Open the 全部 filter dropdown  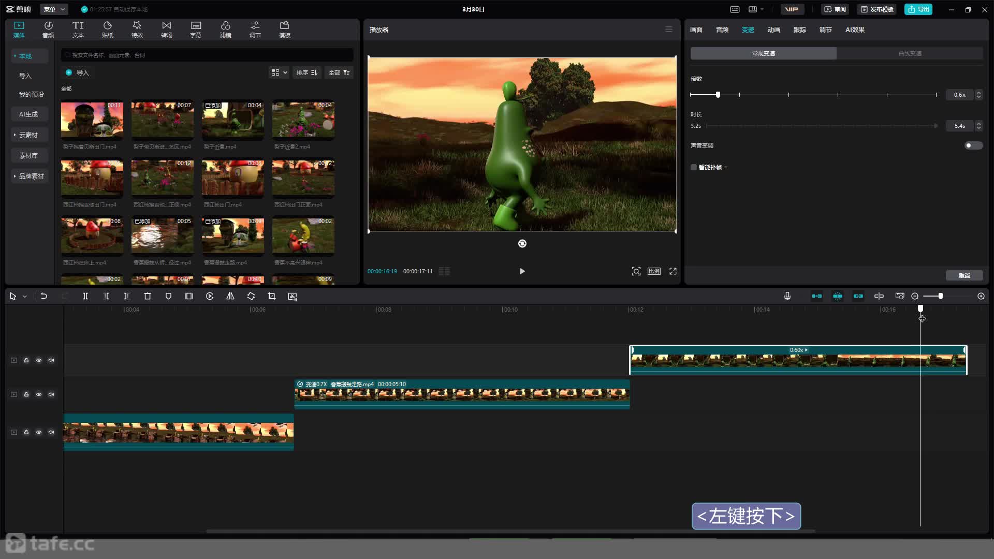(339, 72)
